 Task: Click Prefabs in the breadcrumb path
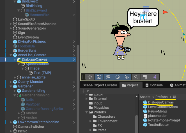click(x=161, y=97)
